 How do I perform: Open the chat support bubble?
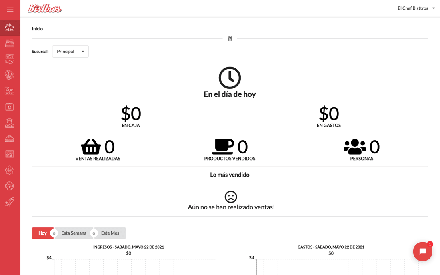(423, 251)
